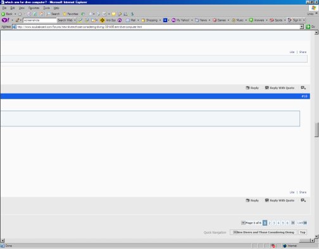
Task: Click the Internet zone globe icon
Action: coord(285,246)
